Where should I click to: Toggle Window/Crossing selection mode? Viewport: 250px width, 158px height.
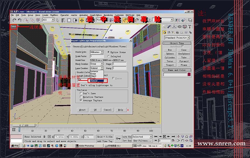point(75,20)
